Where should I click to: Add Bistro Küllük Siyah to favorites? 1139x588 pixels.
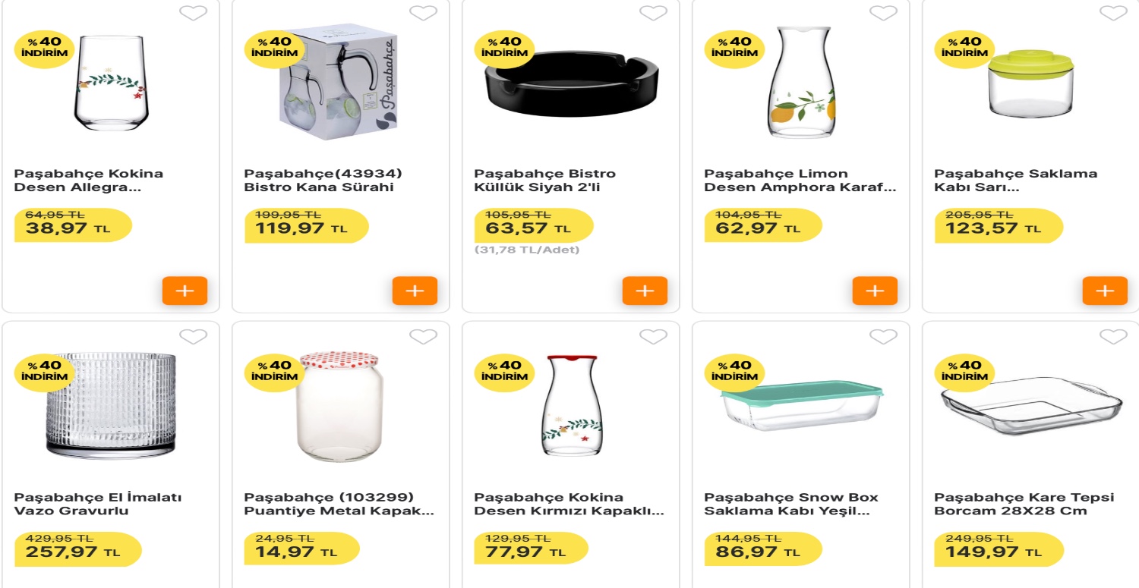tap(653, 13)
